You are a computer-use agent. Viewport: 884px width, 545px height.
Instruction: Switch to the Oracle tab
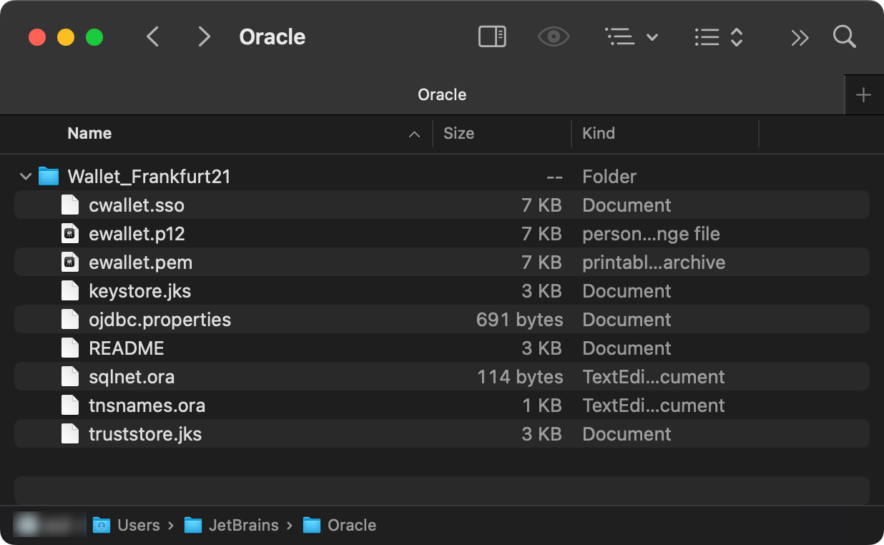tap(441, 94)
